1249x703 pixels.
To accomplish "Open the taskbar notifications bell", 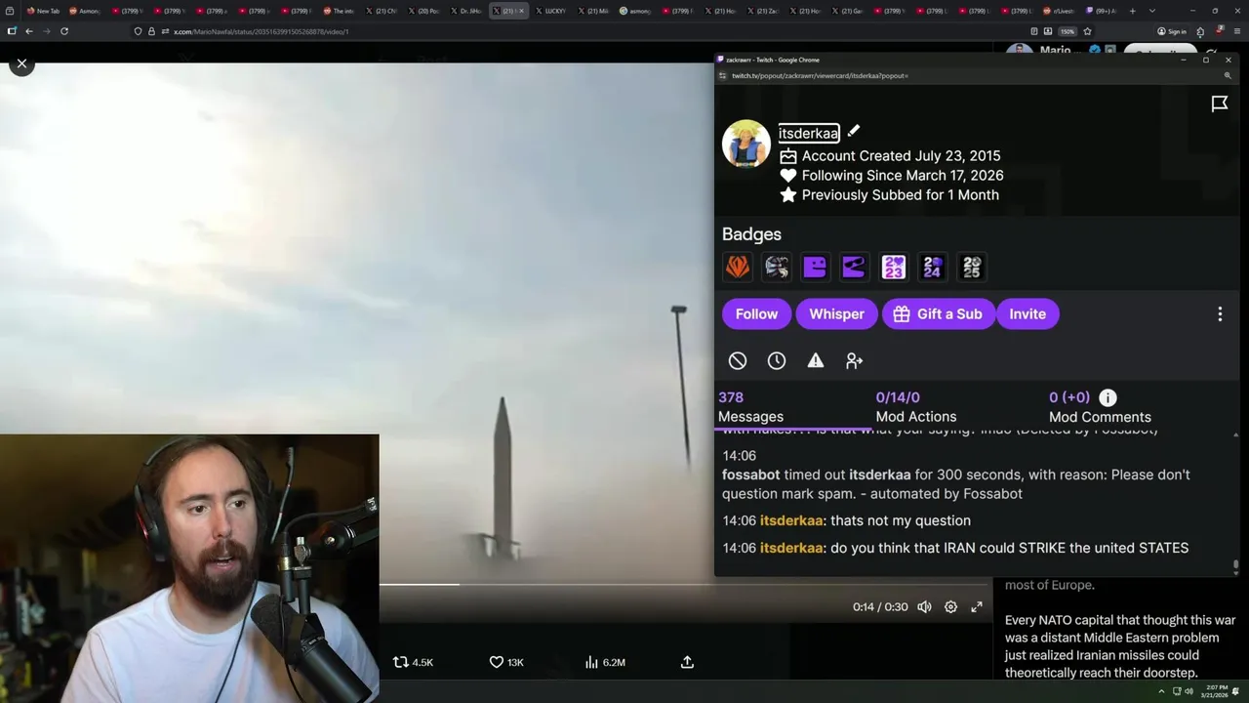I will point(1237,691).
